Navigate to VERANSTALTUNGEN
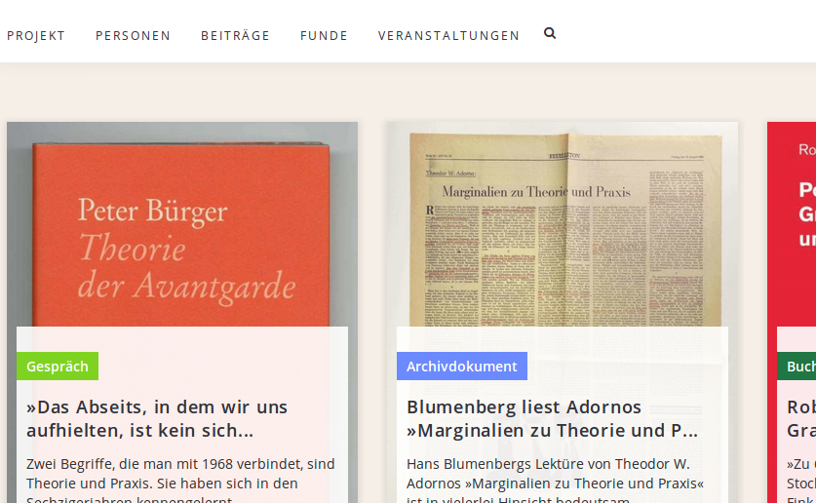 [449, 36]
